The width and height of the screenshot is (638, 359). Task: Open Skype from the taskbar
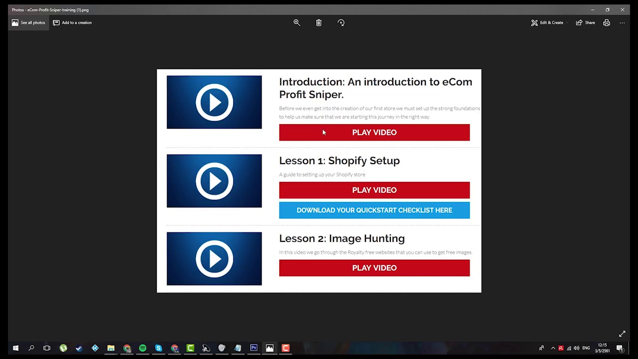(x=159, y=348)
